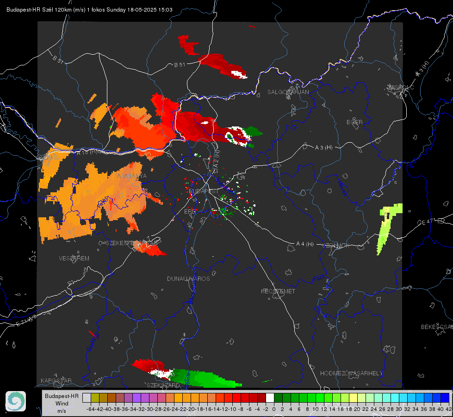This screenshot has width=453, height=417.
Task: Click the BUDAPEST city label
Action: (204, 191)
